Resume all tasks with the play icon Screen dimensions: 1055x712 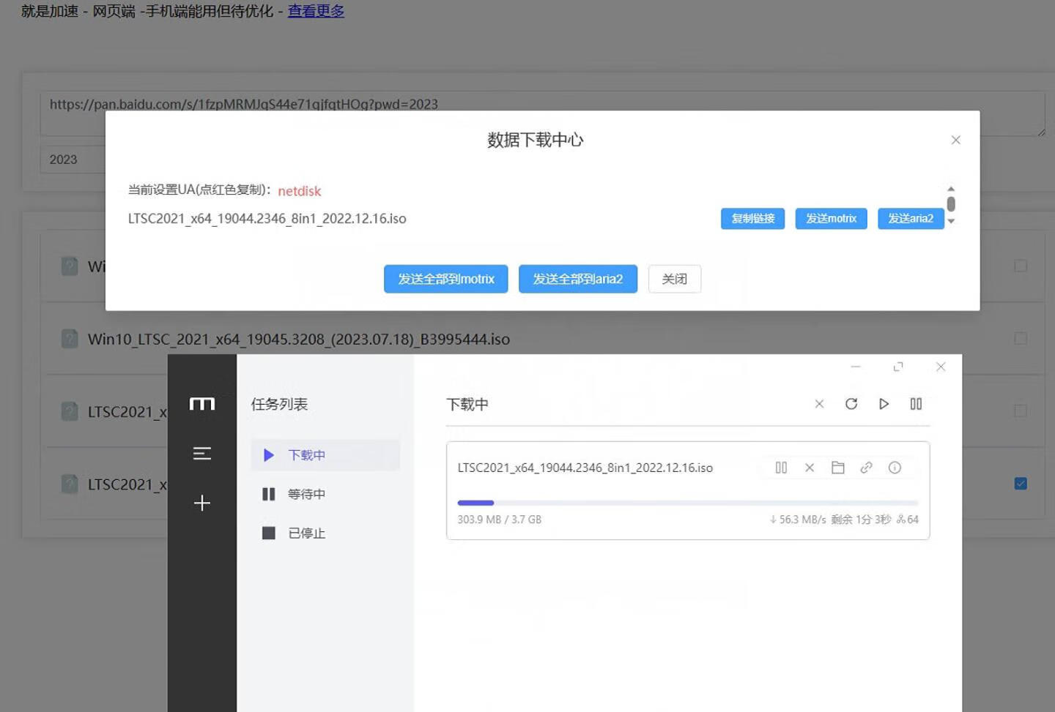coord(884,403)
